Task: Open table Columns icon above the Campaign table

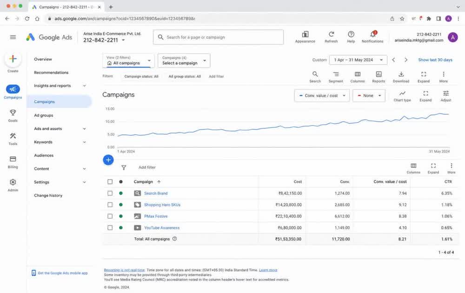Action: 413,166
